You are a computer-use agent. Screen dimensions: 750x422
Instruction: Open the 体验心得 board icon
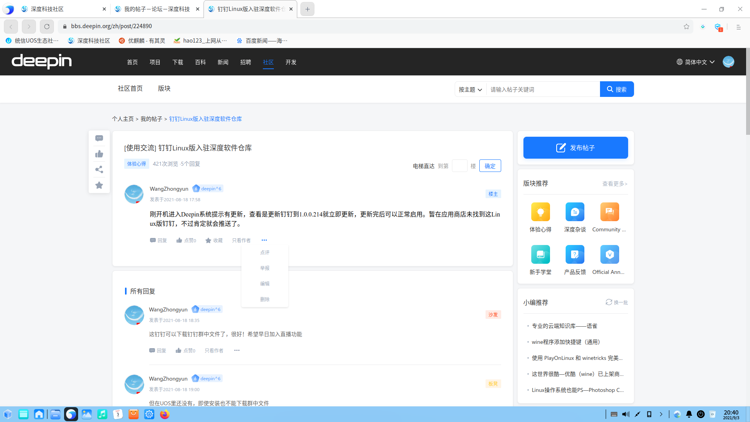pyautogui.click(x=540, y=212)
